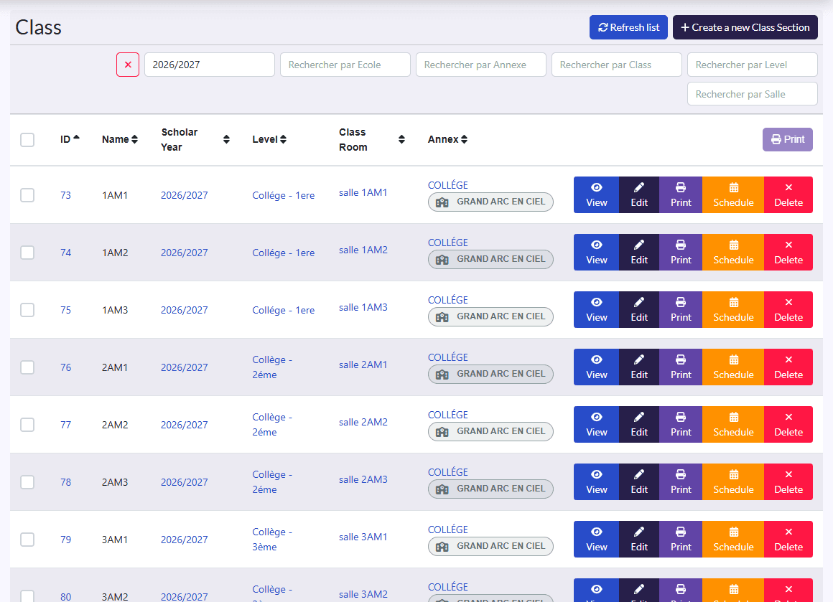Viewport: 833px width, 602px height.
Task: Tick the checkbox for class 2AM1
Action: click(x=27, y=367)
